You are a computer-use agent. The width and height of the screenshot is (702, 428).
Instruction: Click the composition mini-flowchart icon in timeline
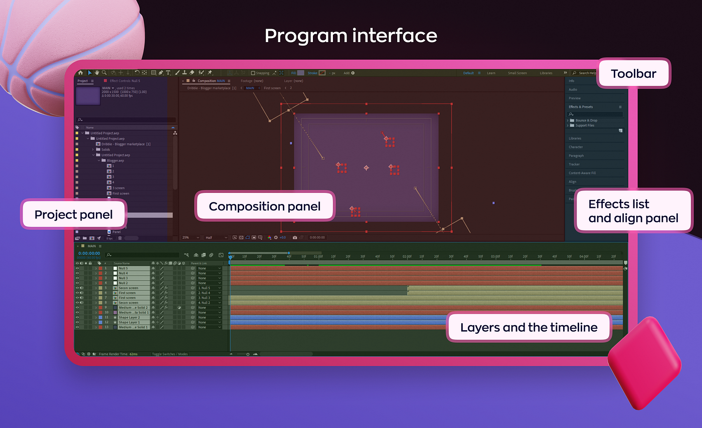(x=187, y=255)
